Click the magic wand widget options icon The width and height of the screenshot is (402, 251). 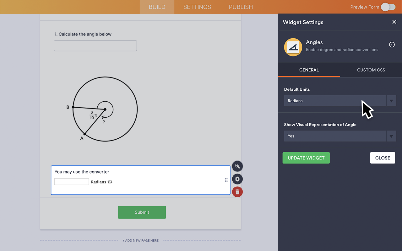click(x=237, y=166)
